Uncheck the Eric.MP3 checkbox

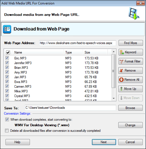click(7, 58)
